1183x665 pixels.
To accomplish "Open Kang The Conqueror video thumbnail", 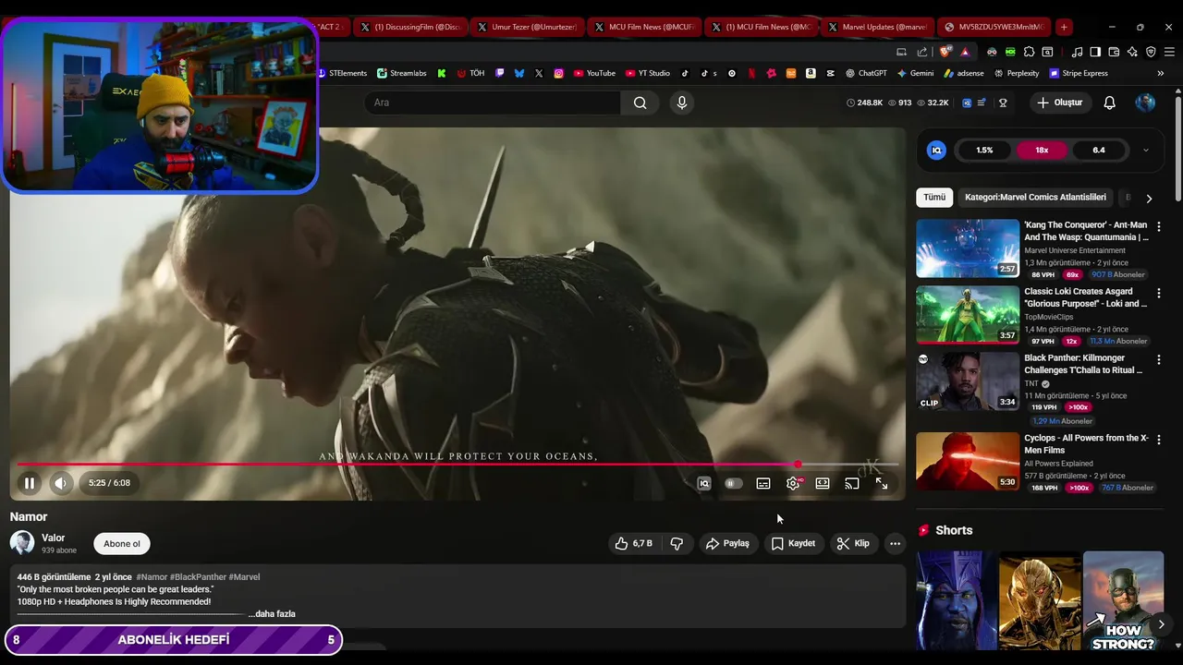I will pyautogui.click(x=968, y=248).
